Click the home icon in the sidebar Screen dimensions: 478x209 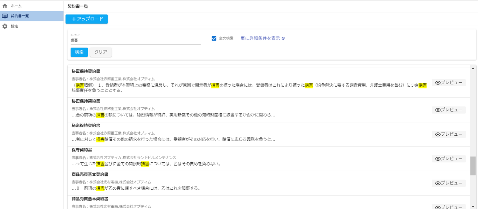pyautogui.click(x=5, y=6)
